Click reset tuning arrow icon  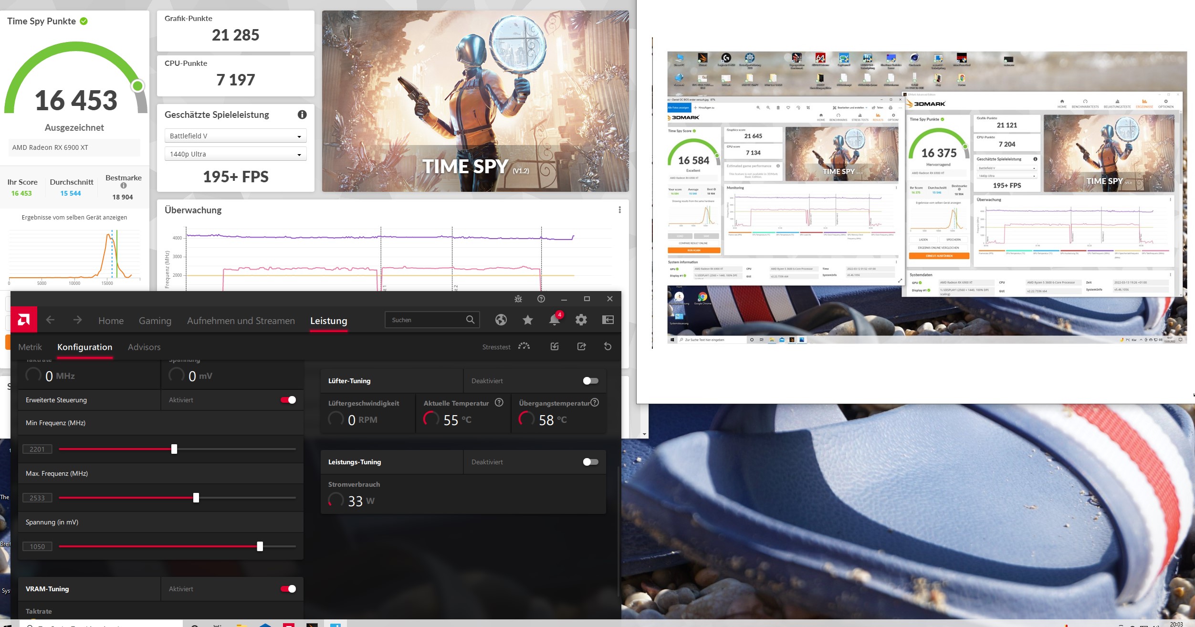(608, 346)
